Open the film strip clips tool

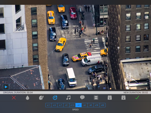96,98
